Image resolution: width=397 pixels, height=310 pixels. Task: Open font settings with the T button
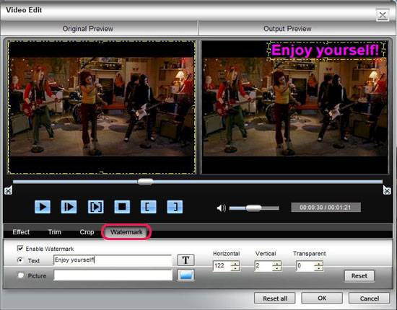[x=186, y=260]
